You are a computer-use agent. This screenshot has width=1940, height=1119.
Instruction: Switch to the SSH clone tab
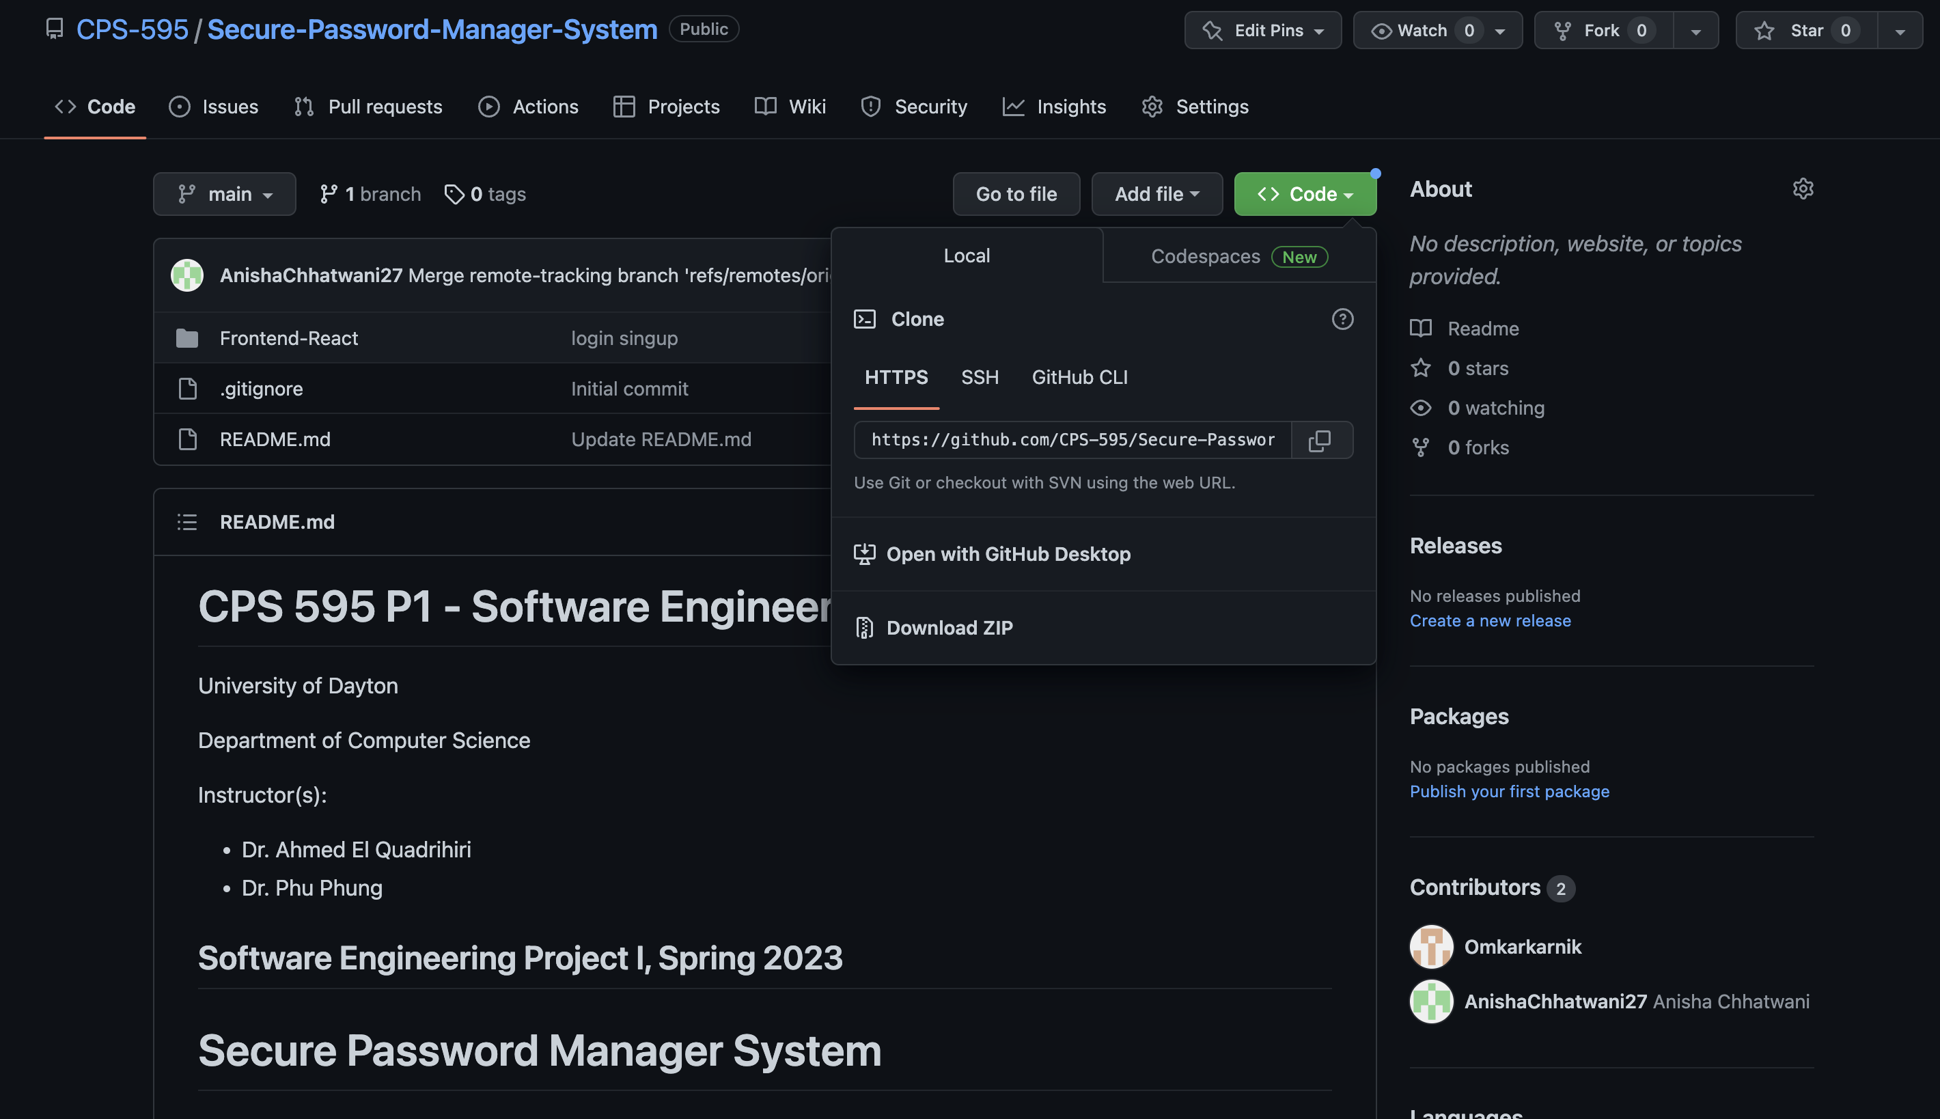(x=979, y=377)
